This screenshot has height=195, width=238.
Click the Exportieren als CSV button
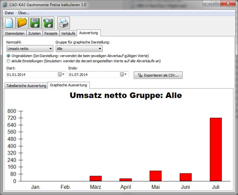[x=158, y=75]
